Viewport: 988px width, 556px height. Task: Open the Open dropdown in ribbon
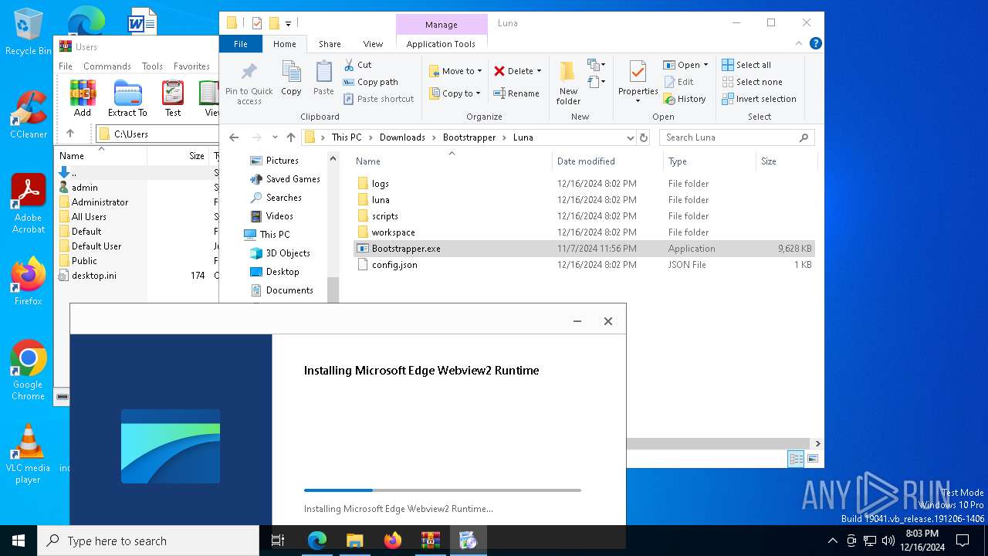pos(685,65)
